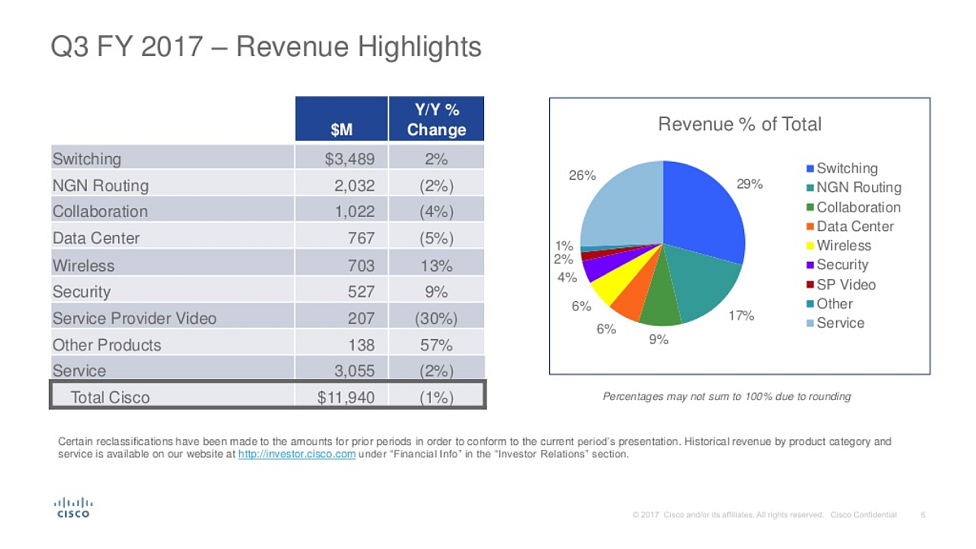The height and width of the screenshot is (549, 976).
Task: Select the Switching legend color swatch
Action: point(810,169)
